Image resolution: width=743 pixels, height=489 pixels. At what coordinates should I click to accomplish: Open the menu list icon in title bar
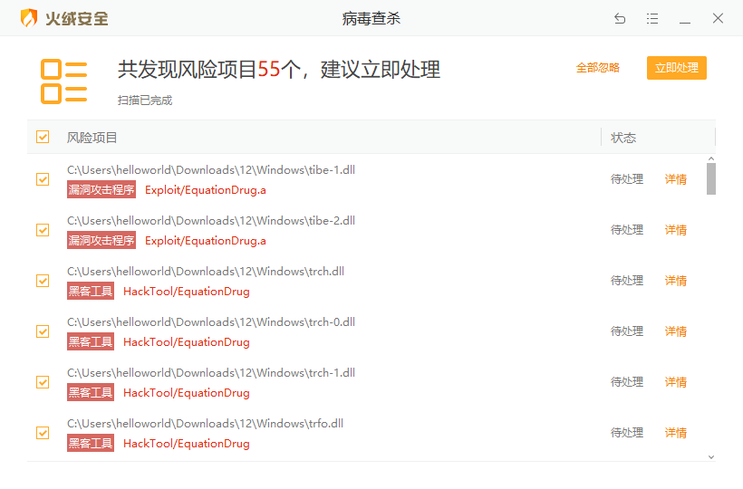(652, 18)
